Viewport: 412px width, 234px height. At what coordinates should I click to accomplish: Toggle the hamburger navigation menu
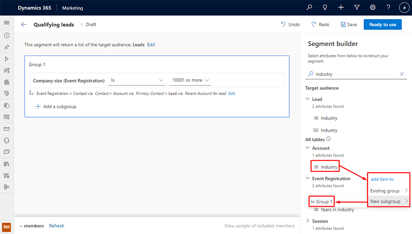coord(6,23)
